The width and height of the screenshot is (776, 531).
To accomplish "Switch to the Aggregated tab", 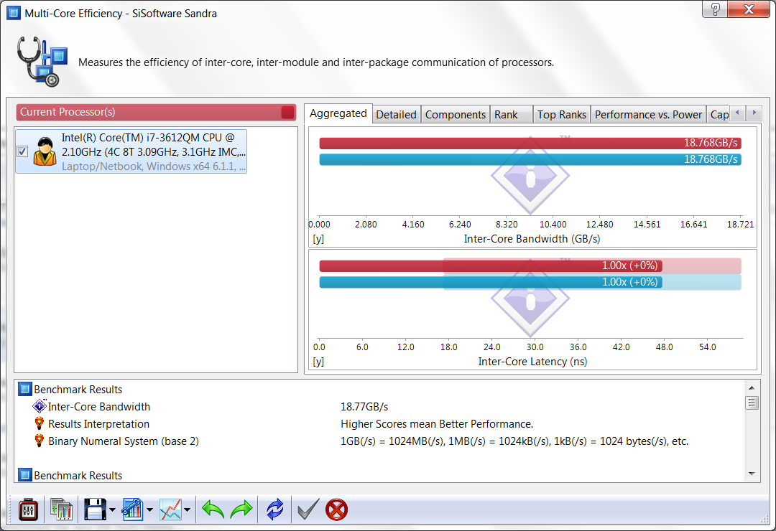I will coord(338,113).
